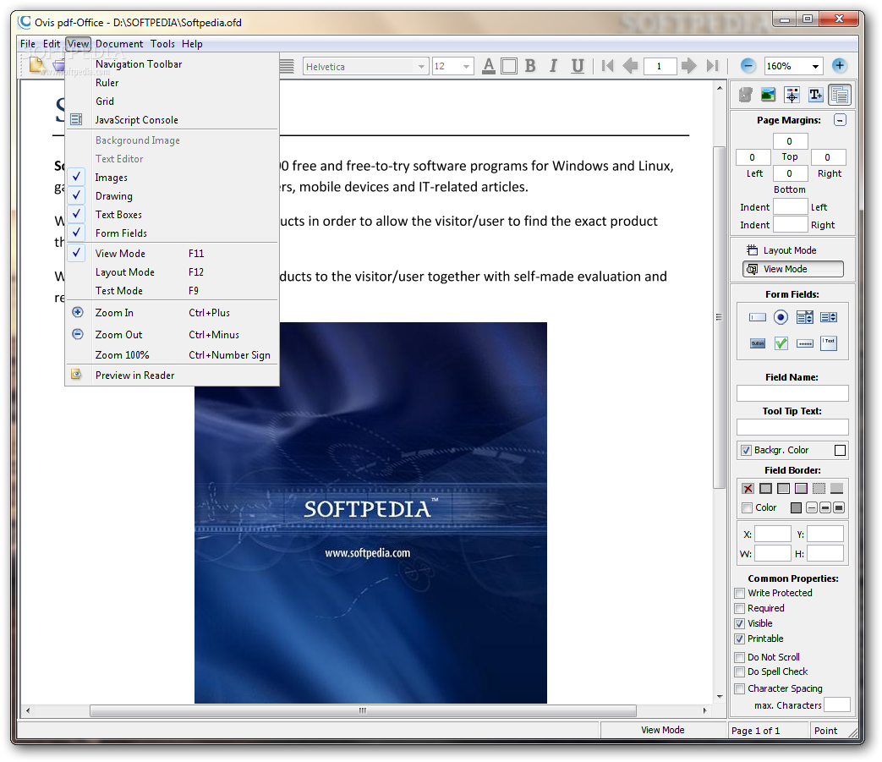Screen dimensions: 882x762
Task: Open the 160% zoom level dropdown
Action: click(815, 66)
